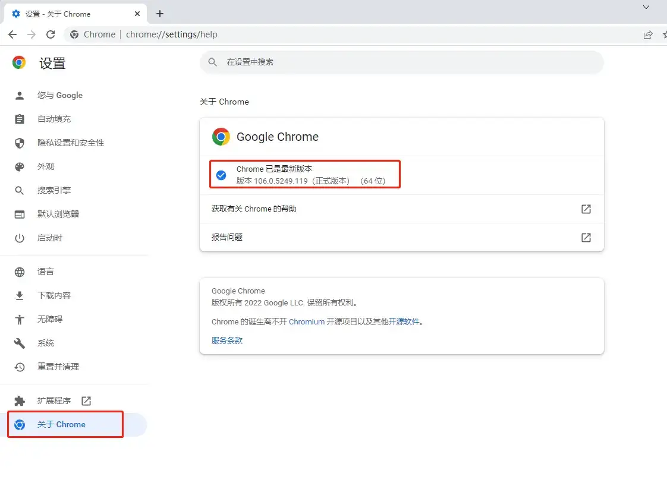The height and width of the screenshot is (492, 667).
Task: Click the puzzle piece icon for 扩展程序
Action: tap(20, 400)
